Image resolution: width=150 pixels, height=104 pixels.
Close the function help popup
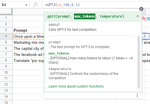pos(141,9)
